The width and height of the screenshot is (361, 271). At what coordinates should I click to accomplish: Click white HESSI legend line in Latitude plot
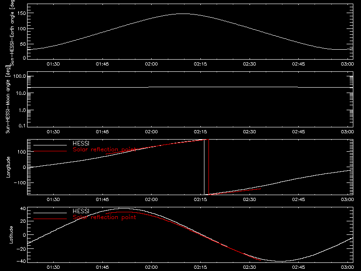click(50, 213)
